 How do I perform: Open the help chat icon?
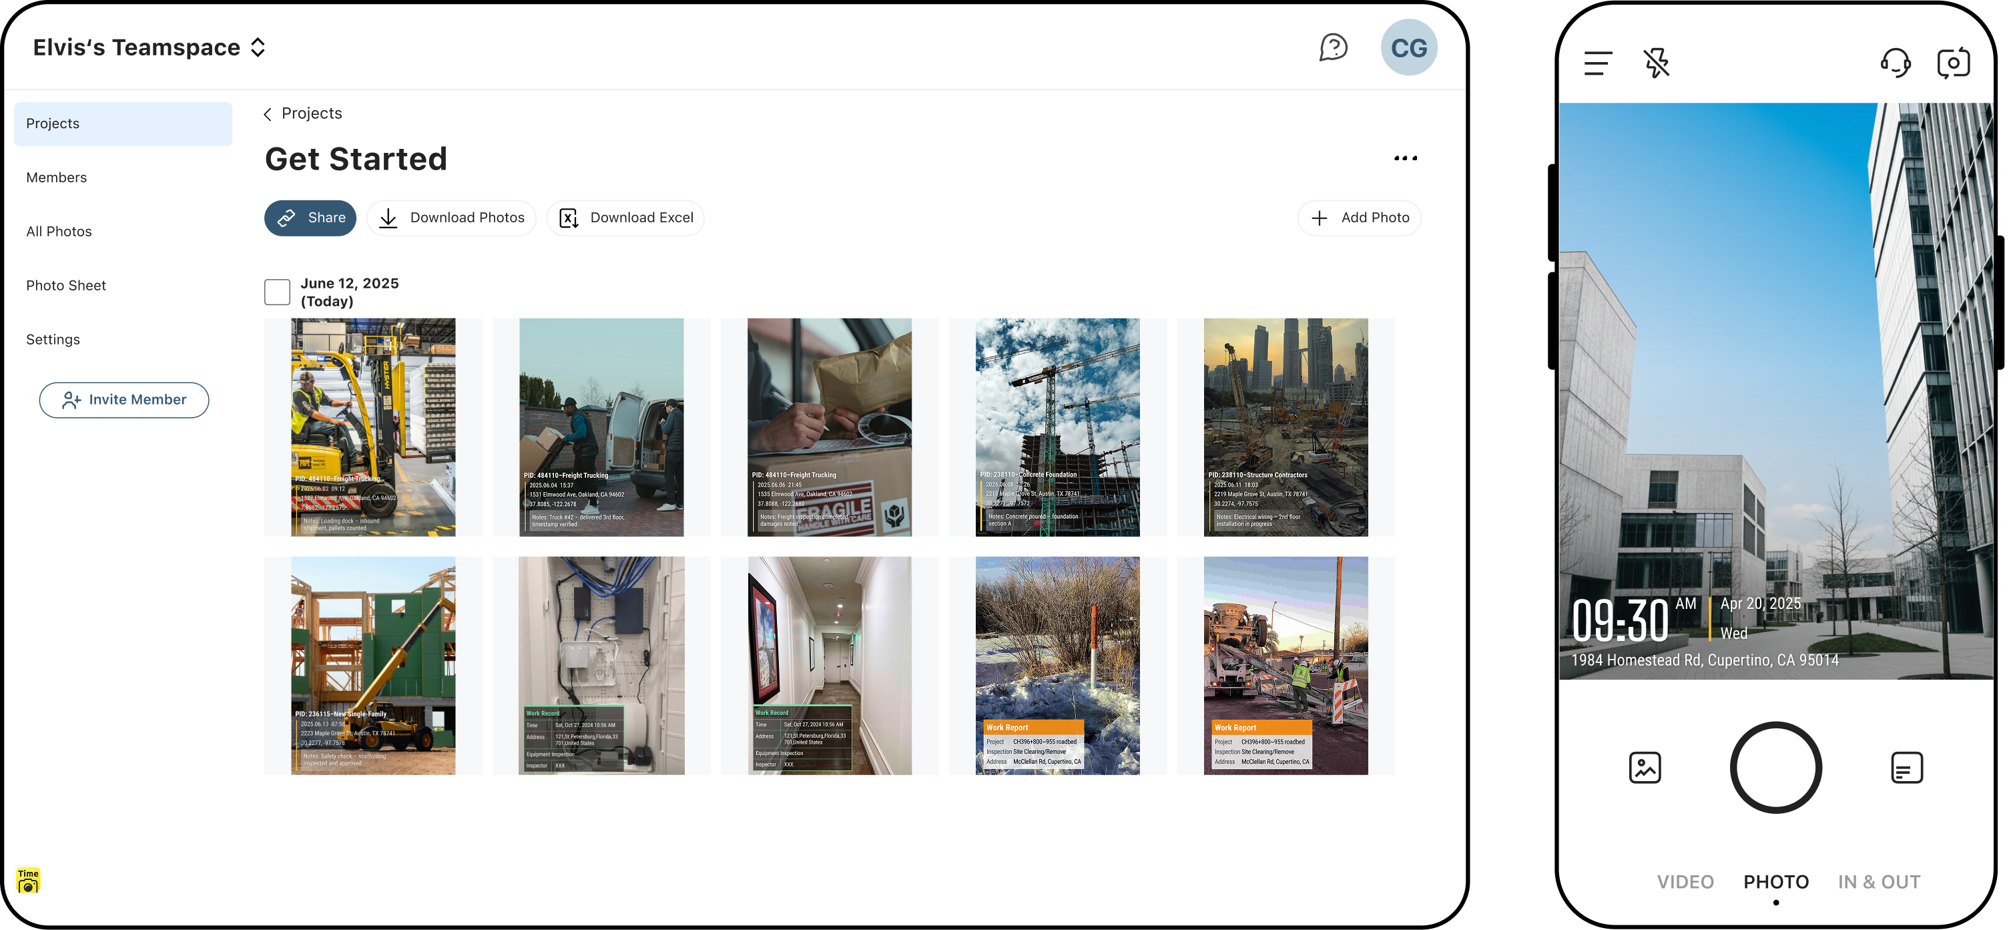[x=1333, y=47]
